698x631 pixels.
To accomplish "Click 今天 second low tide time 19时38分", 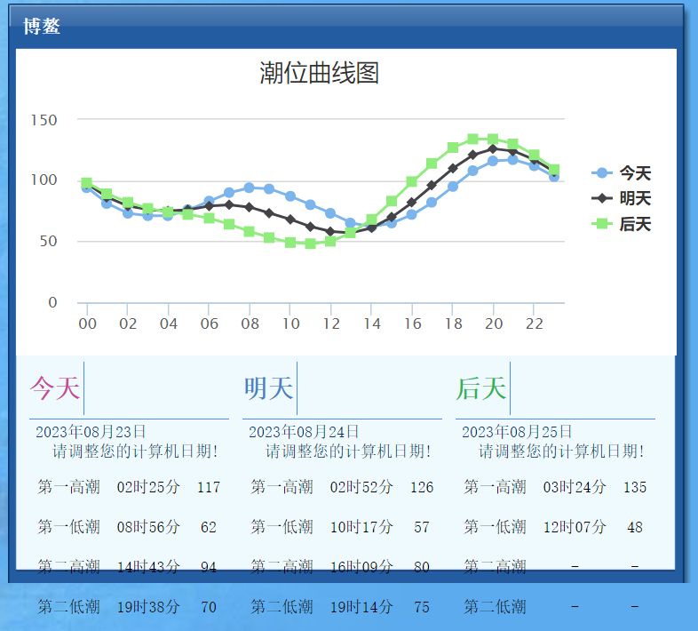I will click(148, 606).
